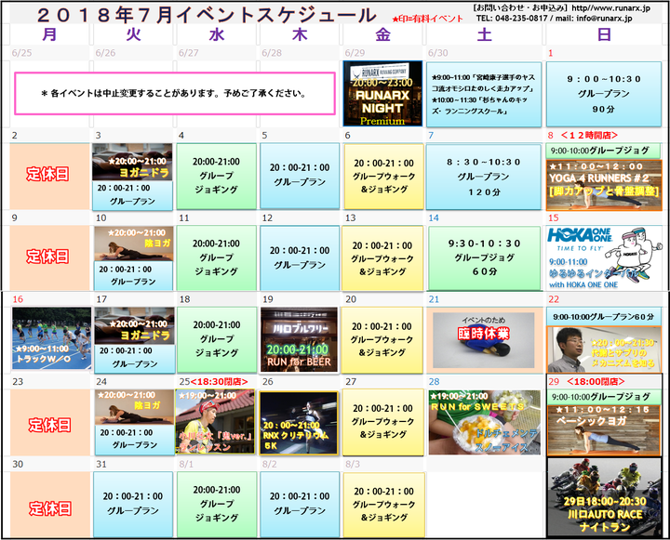Click the 日 day column header

[x=604, y=34]
